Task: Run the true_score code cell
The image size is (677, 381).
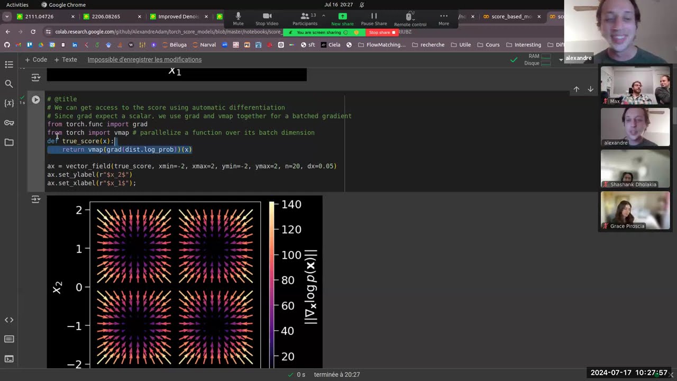Action: coord(35,99)
